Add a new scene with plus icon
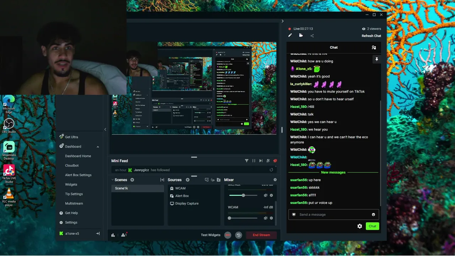Image resolution: width=455 pixels, height=256 pixels. click(x=132, y=180)
